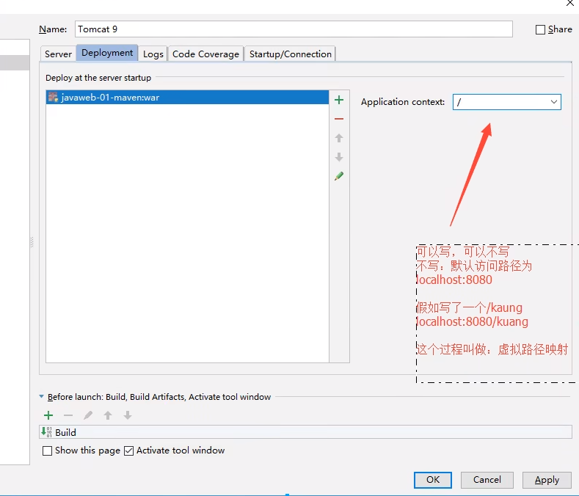
Task: Open the Startup/Connection tab
Action: [291, 54]
